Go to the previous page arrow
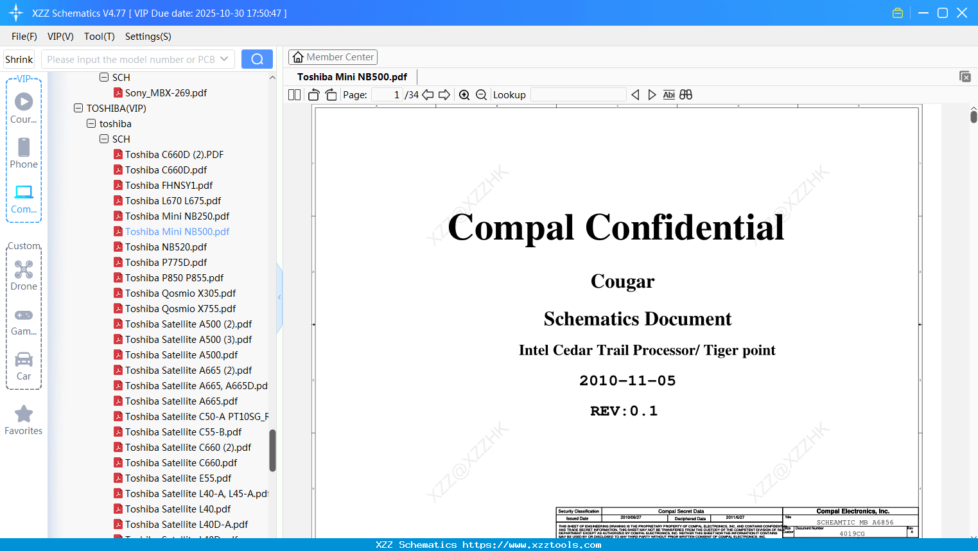This screenshot has width=978, height=551. tap(428, 95)
